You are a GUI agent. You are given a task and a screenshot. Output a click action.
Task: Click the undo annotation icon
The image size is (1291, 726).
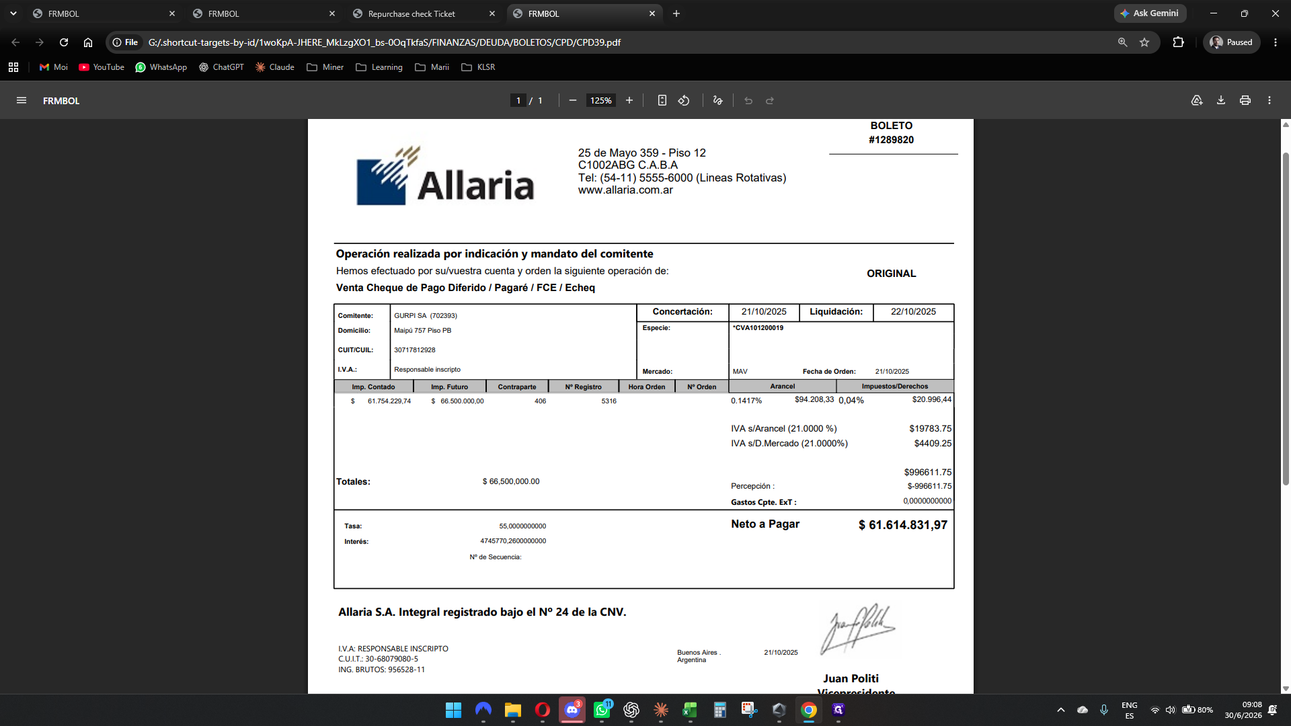748,100
